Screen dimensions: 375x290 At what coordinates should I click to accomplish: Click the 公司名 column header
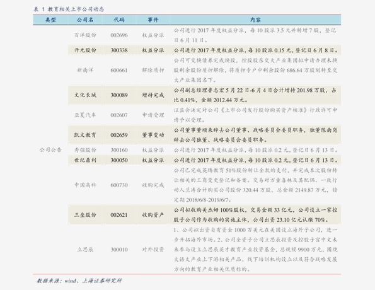coord(85,20)
